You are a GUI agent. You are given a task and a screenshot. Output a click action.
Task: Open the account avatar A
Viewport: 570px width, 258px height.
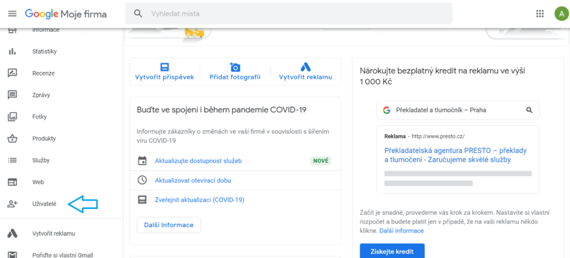tap(561, 14)
